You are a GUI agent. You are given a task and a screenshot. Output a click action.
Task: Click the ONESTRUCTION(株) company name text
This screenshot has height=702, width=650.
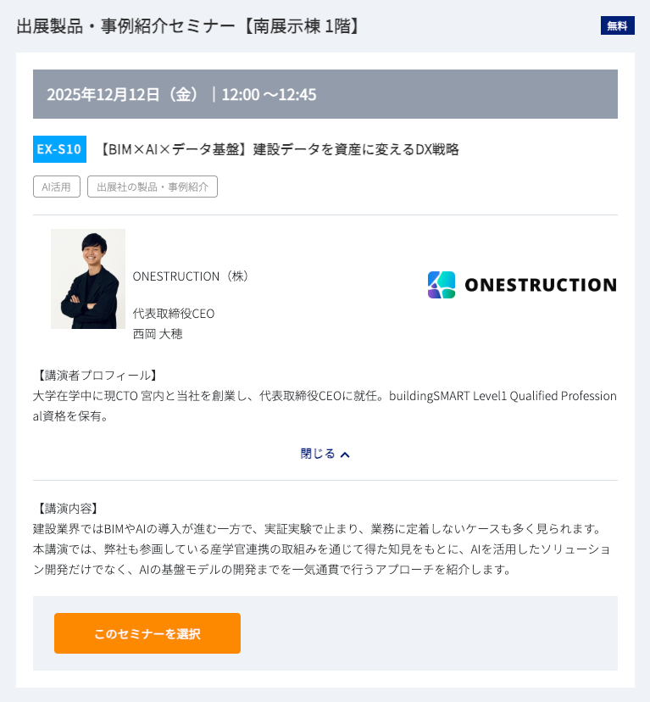(192, 276)
